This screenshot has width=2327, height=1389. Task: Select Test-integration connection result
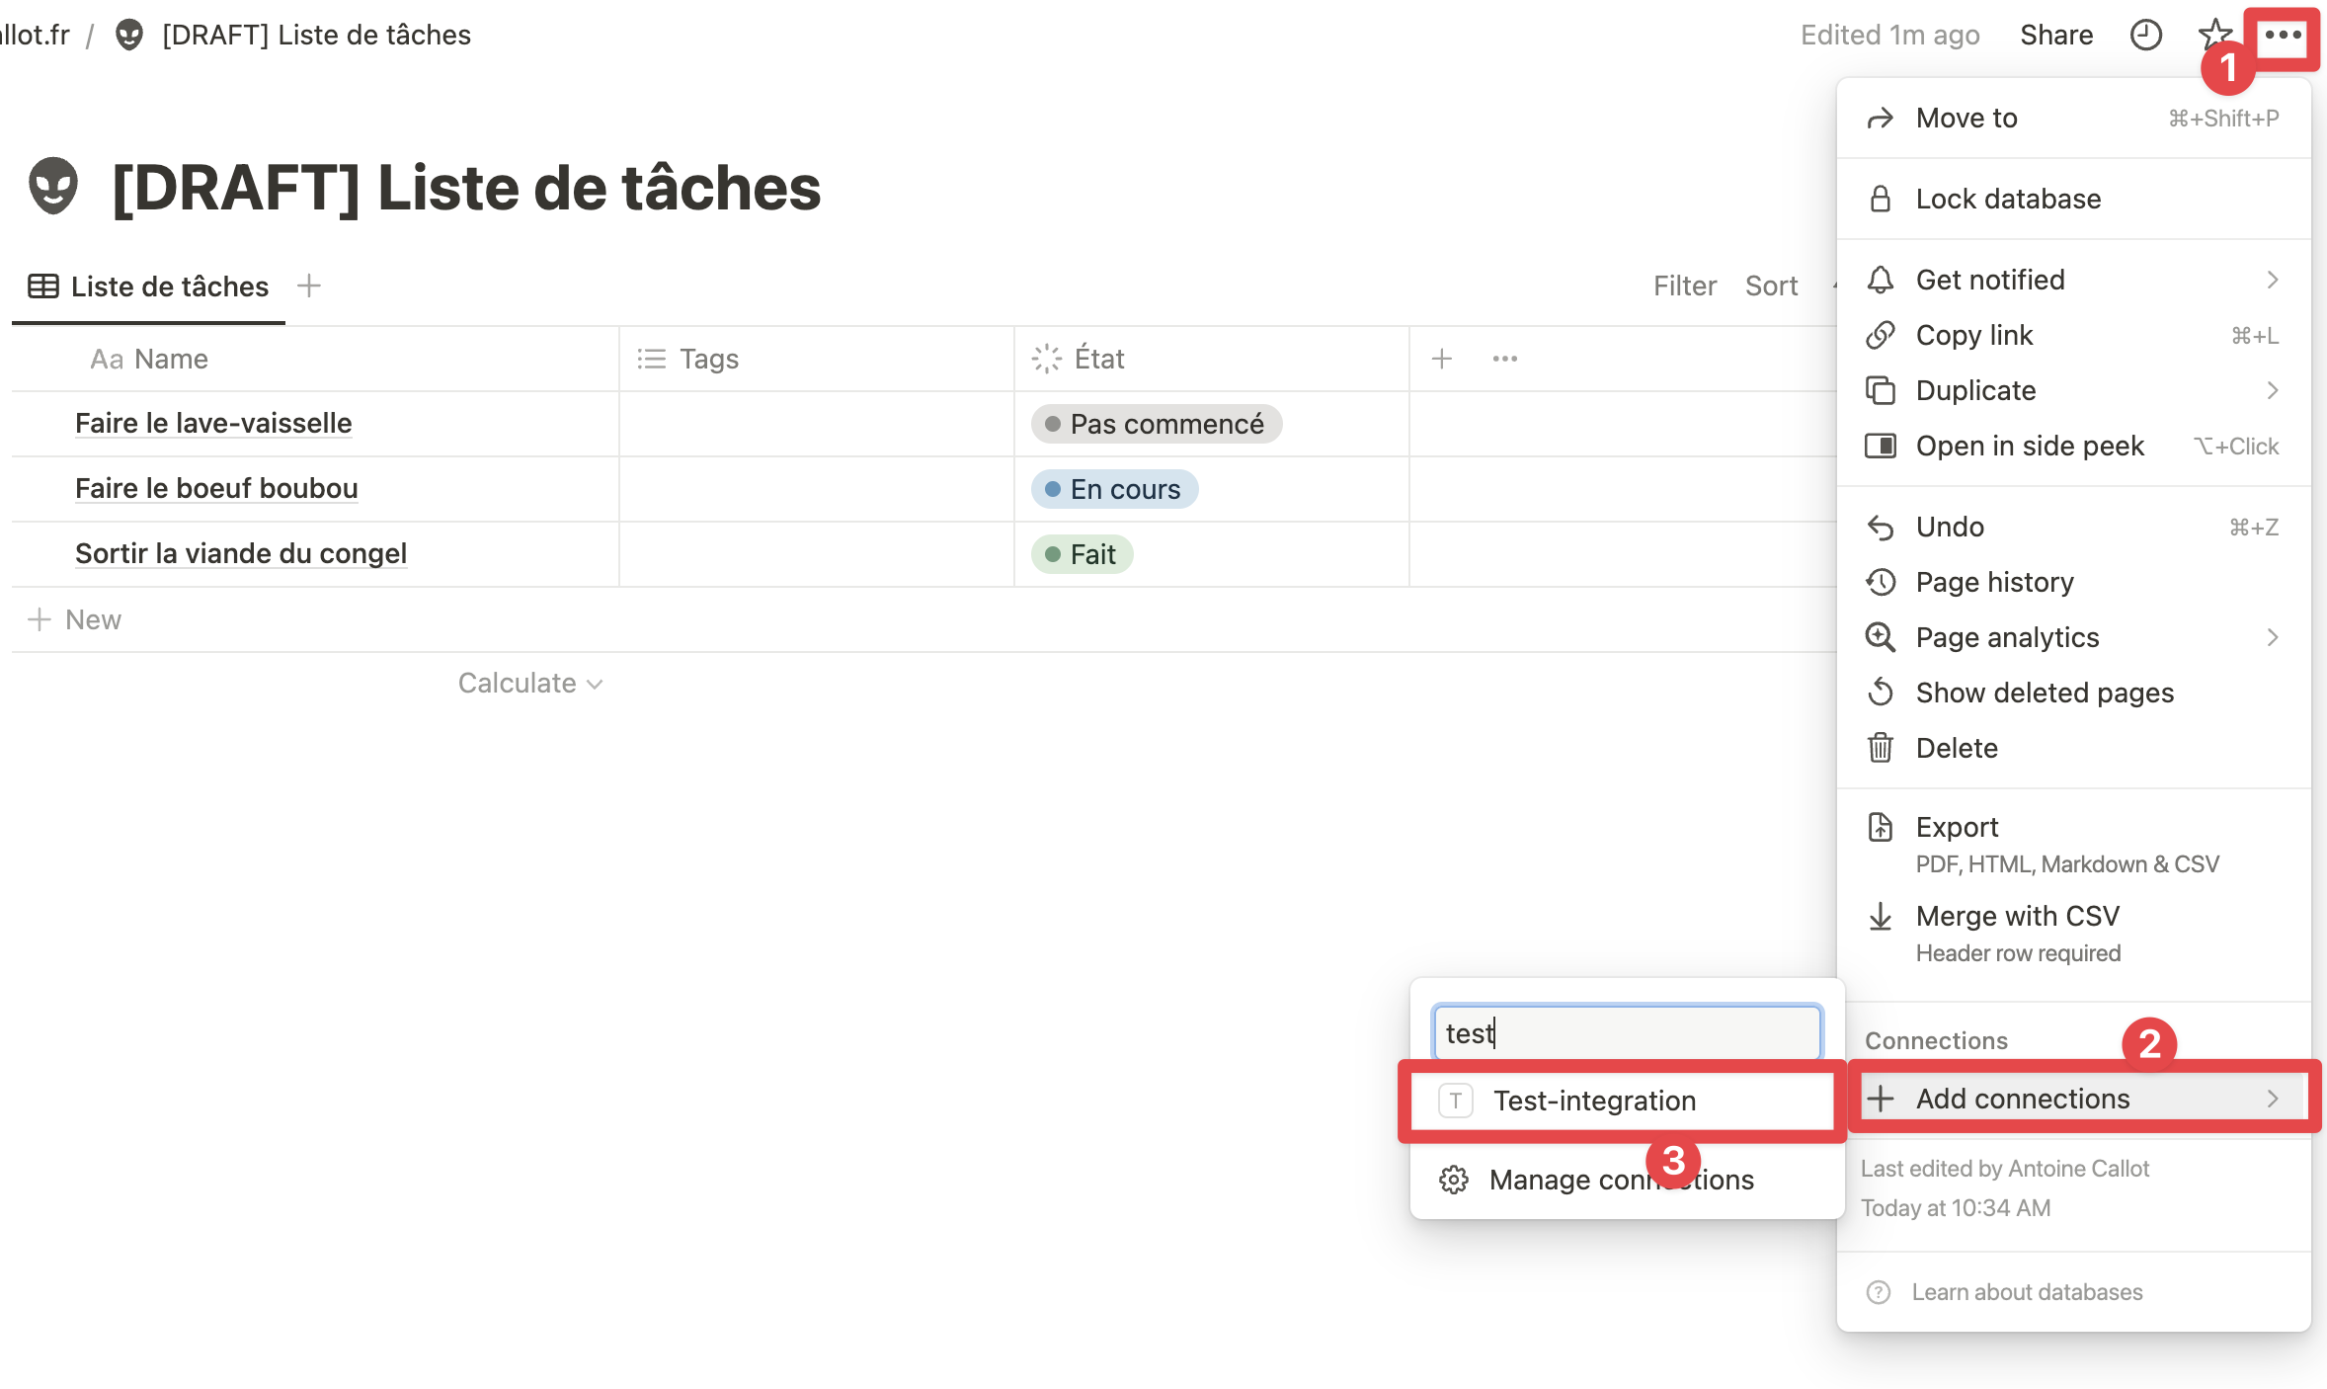1594,1101
